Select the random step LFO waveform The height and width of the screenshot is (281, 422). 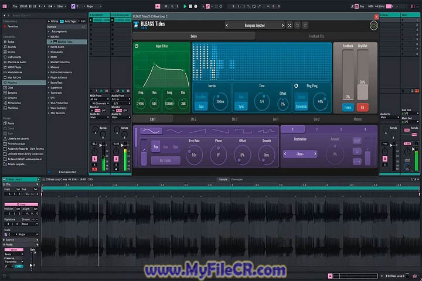[266, 131]
